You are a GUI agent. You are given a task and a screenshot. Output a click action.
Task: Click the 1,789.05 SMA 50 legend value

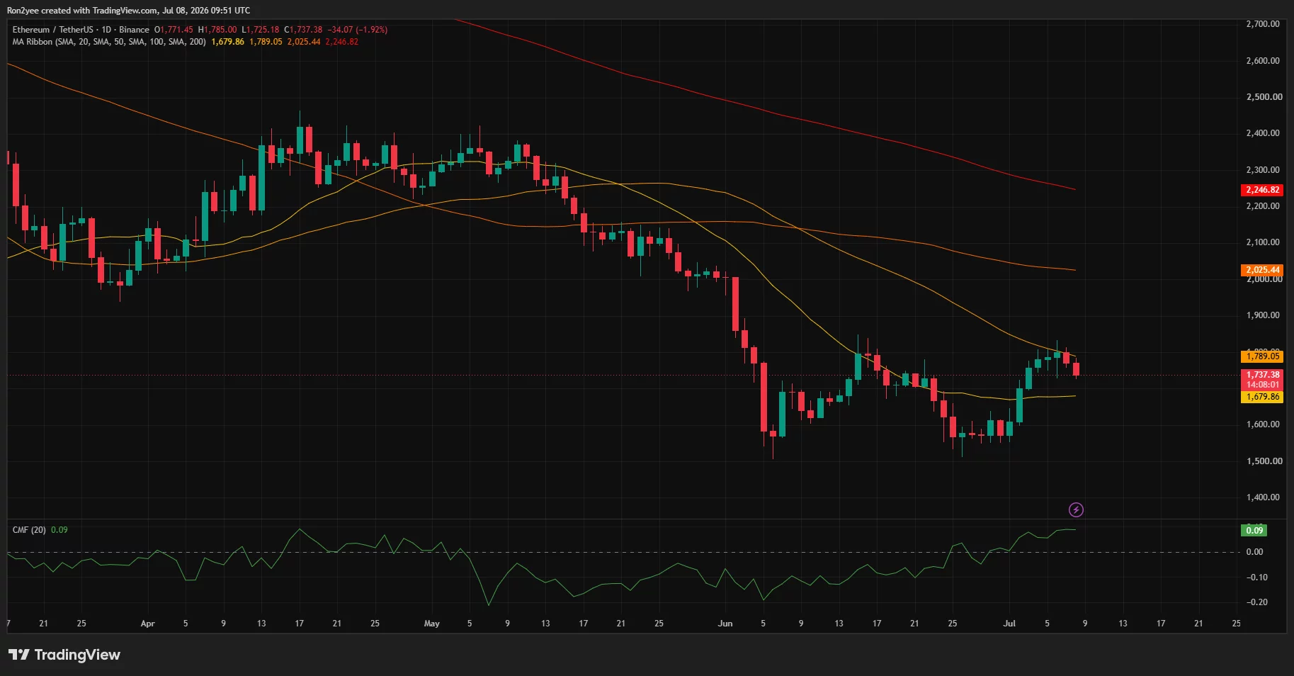tap(266, 42)
